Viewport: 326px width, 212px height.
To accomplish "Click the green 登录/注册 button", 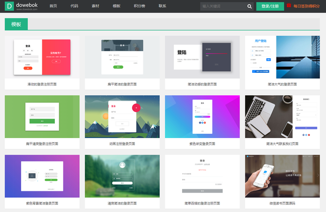I will [270, 7].
